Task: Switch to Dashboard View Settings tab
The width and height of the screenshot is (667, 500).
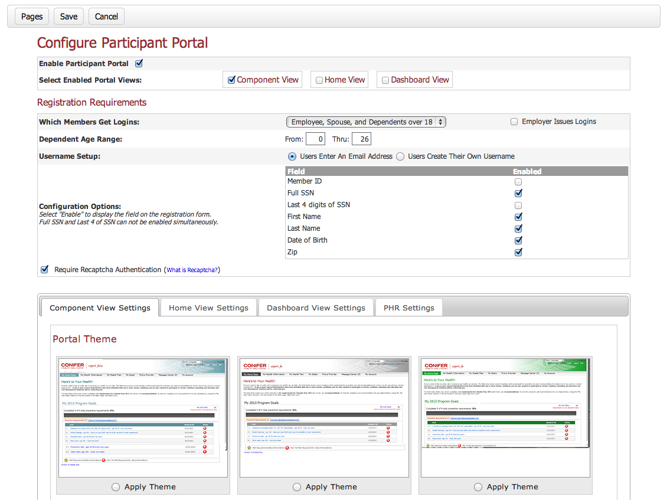Action: click(316, 308)
